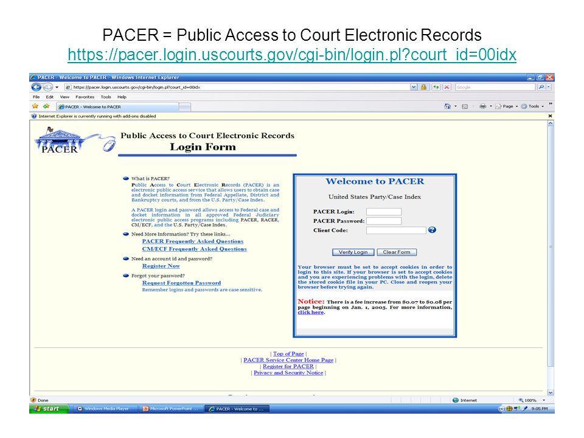Click the Register Now link
Image resolution: width=584 pixels, height=438 pixels.
[x=161, y=266]
